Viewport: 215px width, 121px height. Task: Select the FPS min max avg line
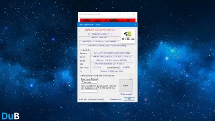point(107,46)
